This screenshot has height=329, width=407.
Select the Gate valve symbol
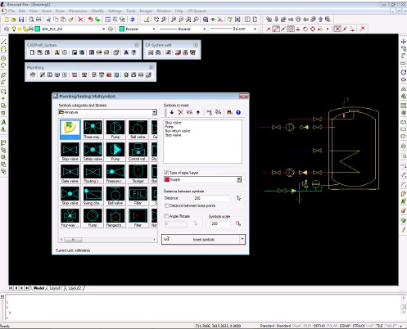pyautogui.click(x=70, y=174)
